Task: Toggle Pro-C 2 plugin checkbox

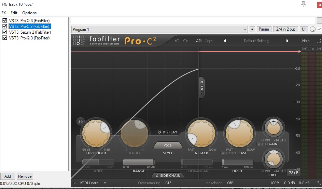Action: click(x=5, y=26)
